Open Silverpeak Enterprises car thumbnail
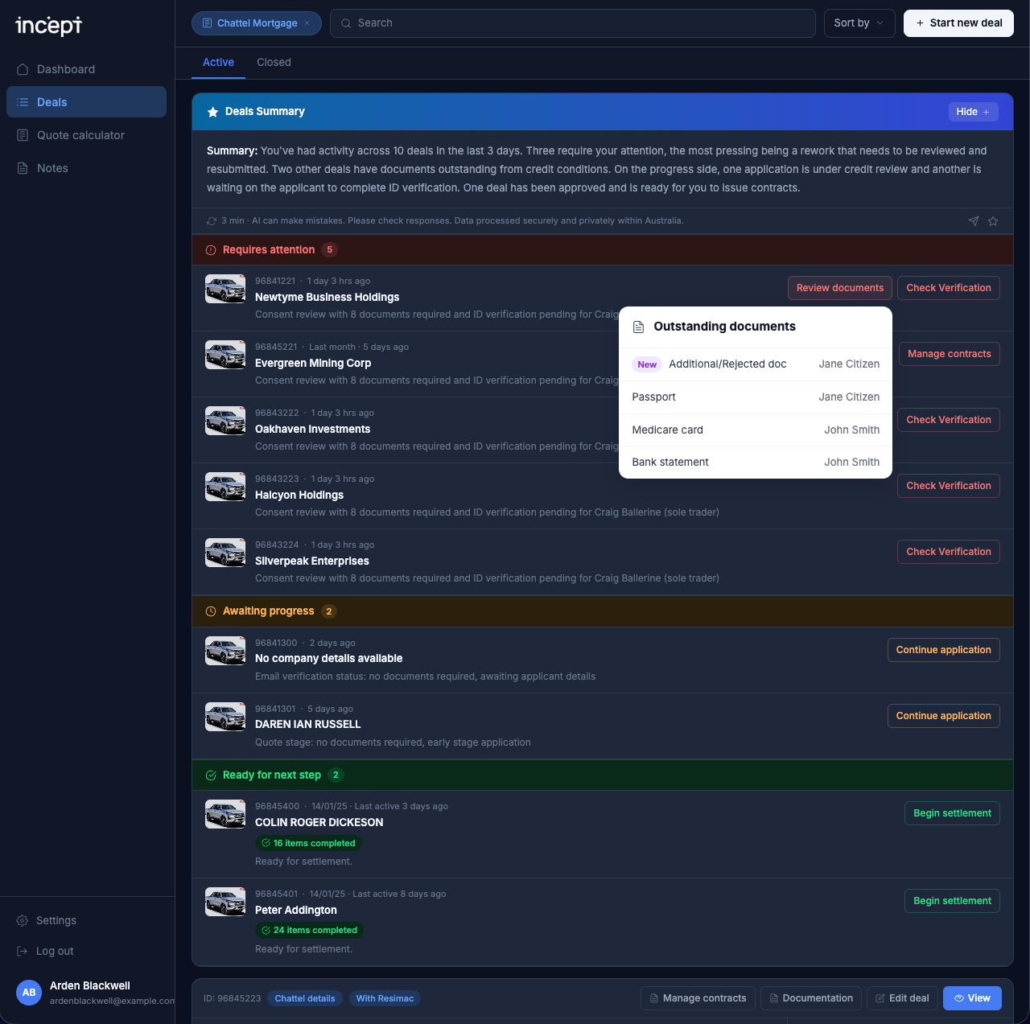1030x1024 pixels. click(225, 553)
